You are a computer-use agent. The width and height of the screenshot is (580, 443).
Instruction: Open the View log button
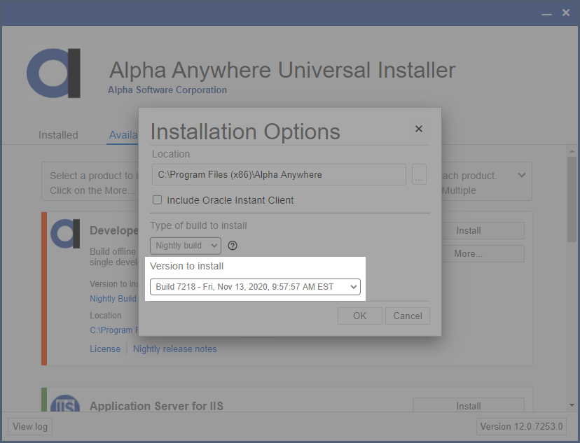click(30, 426)
